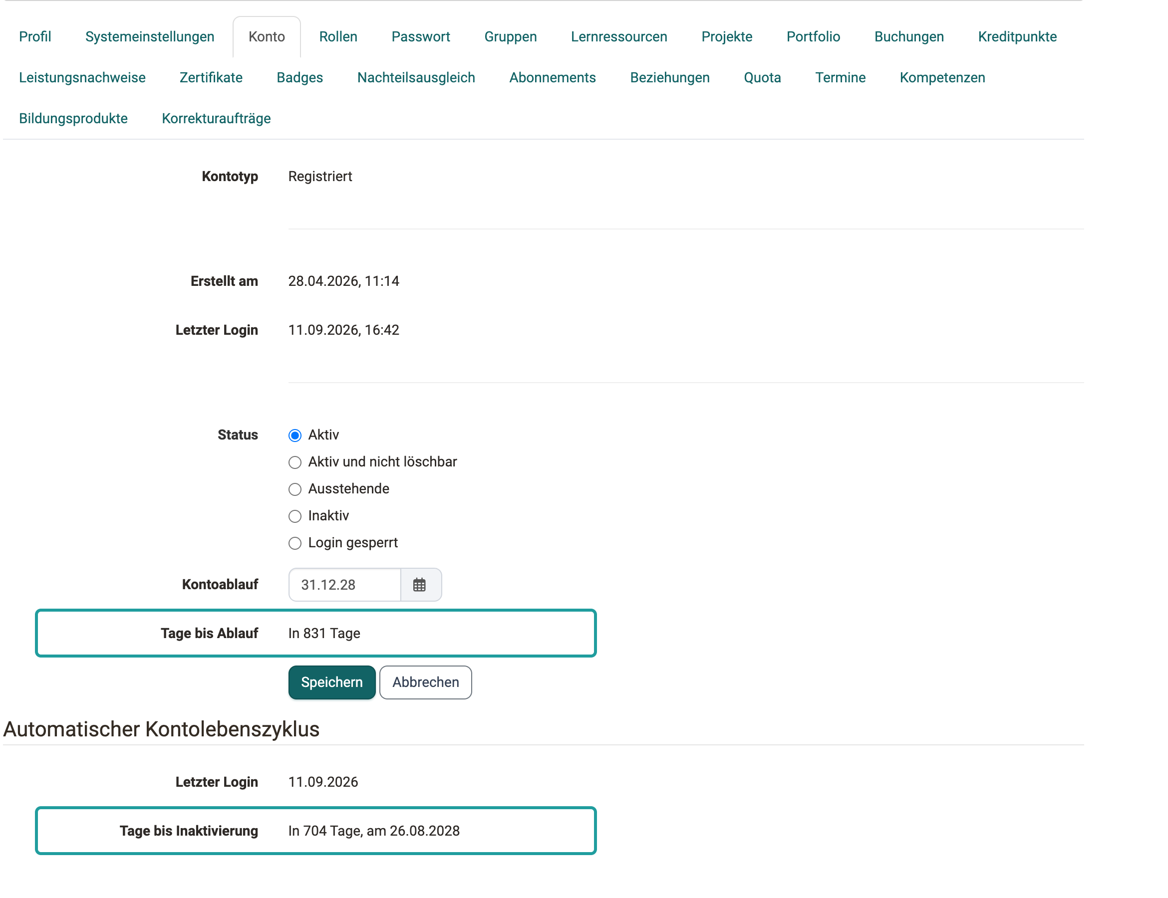This screenshot has height=898, width=1168.
Task: Select the Konto tab
Action: (267, 37)
